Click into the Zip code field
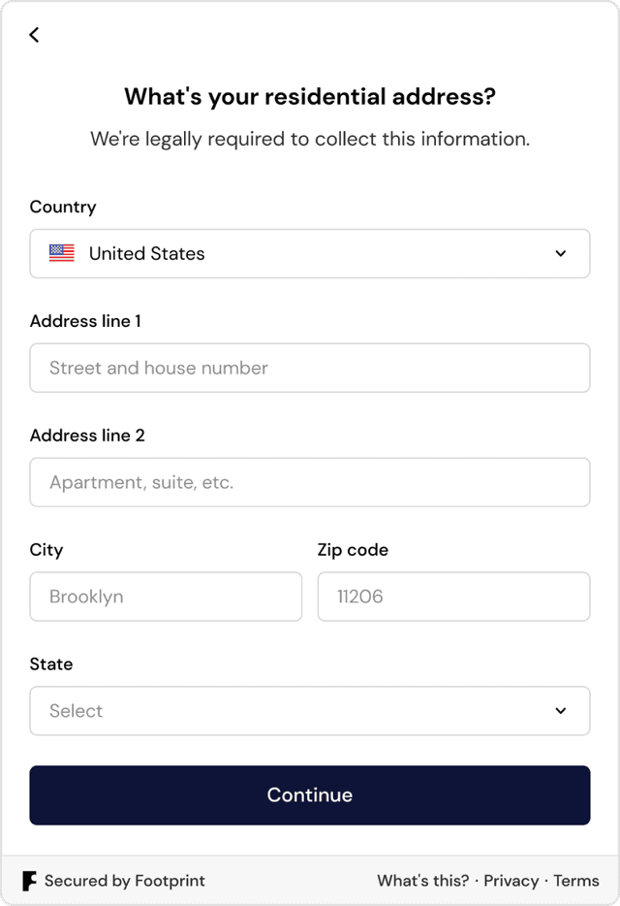This screenshot has width=620, height=906. coord(453,597)
